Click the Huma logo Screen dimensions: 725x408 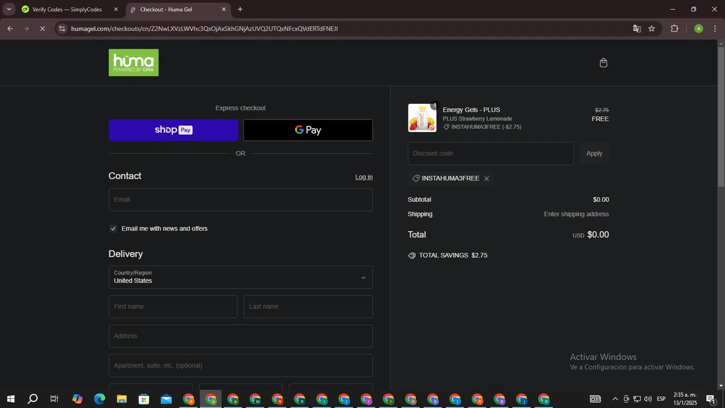pyautogui.click(x=133, y=62)
